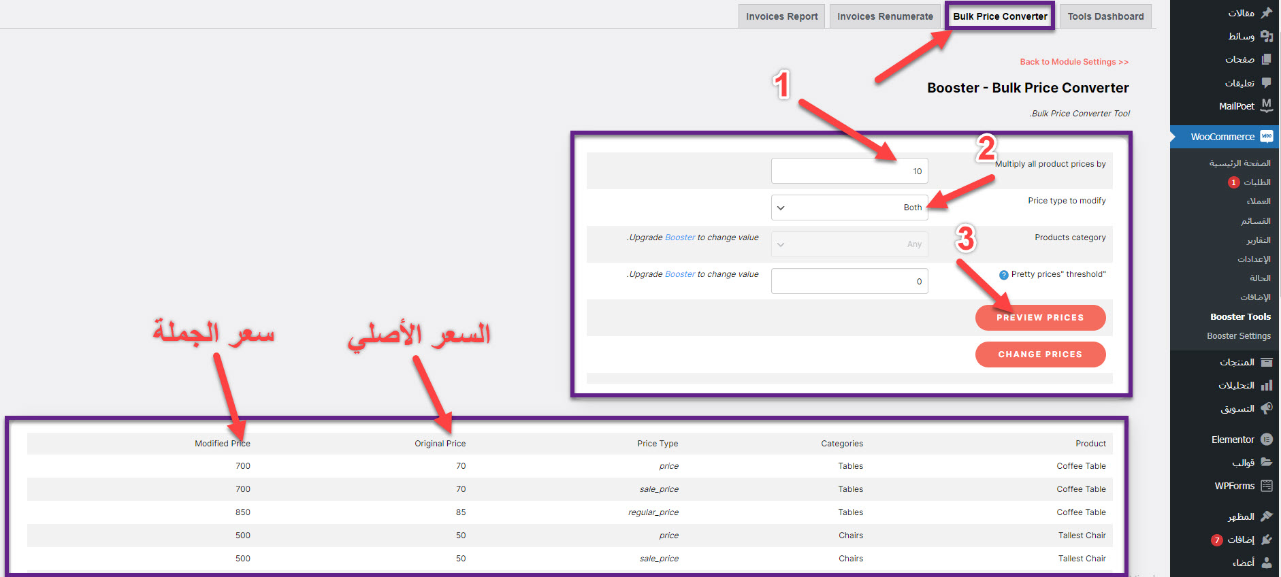Click the multiply prices input field
The image size is (1281, 577).
click(x=849, y=171)
